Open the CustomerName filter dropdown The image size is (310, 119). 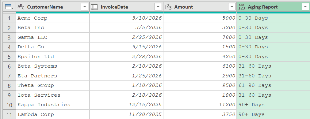tap(85, 7)
